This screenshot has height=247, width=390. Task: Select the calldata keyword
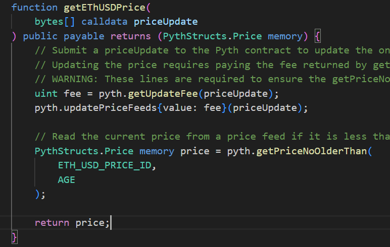tap(105, 22)
